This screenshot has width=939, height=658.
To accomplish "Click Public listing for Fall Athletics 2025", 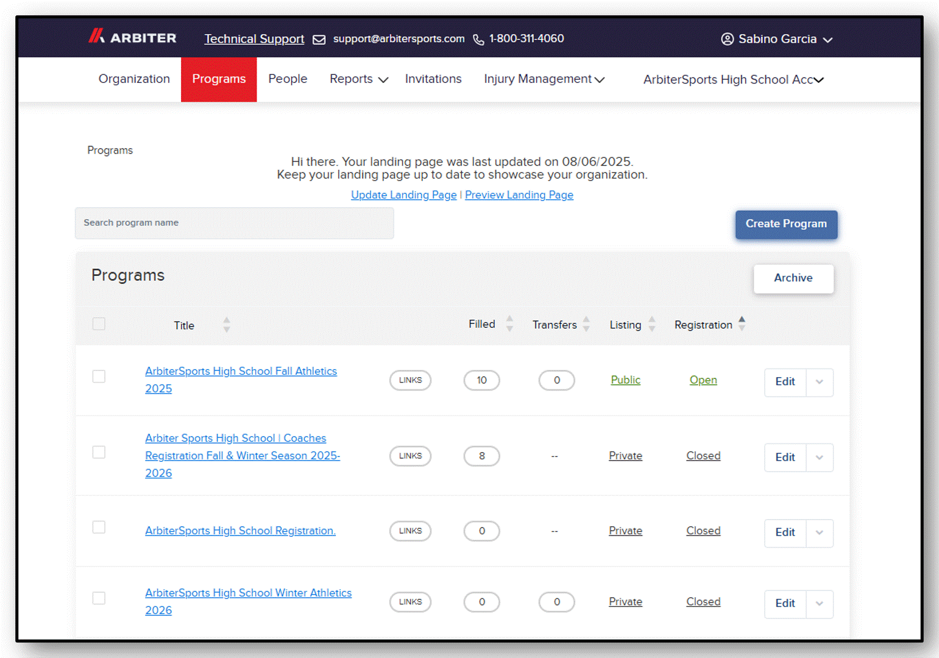I will click(625, 380).
